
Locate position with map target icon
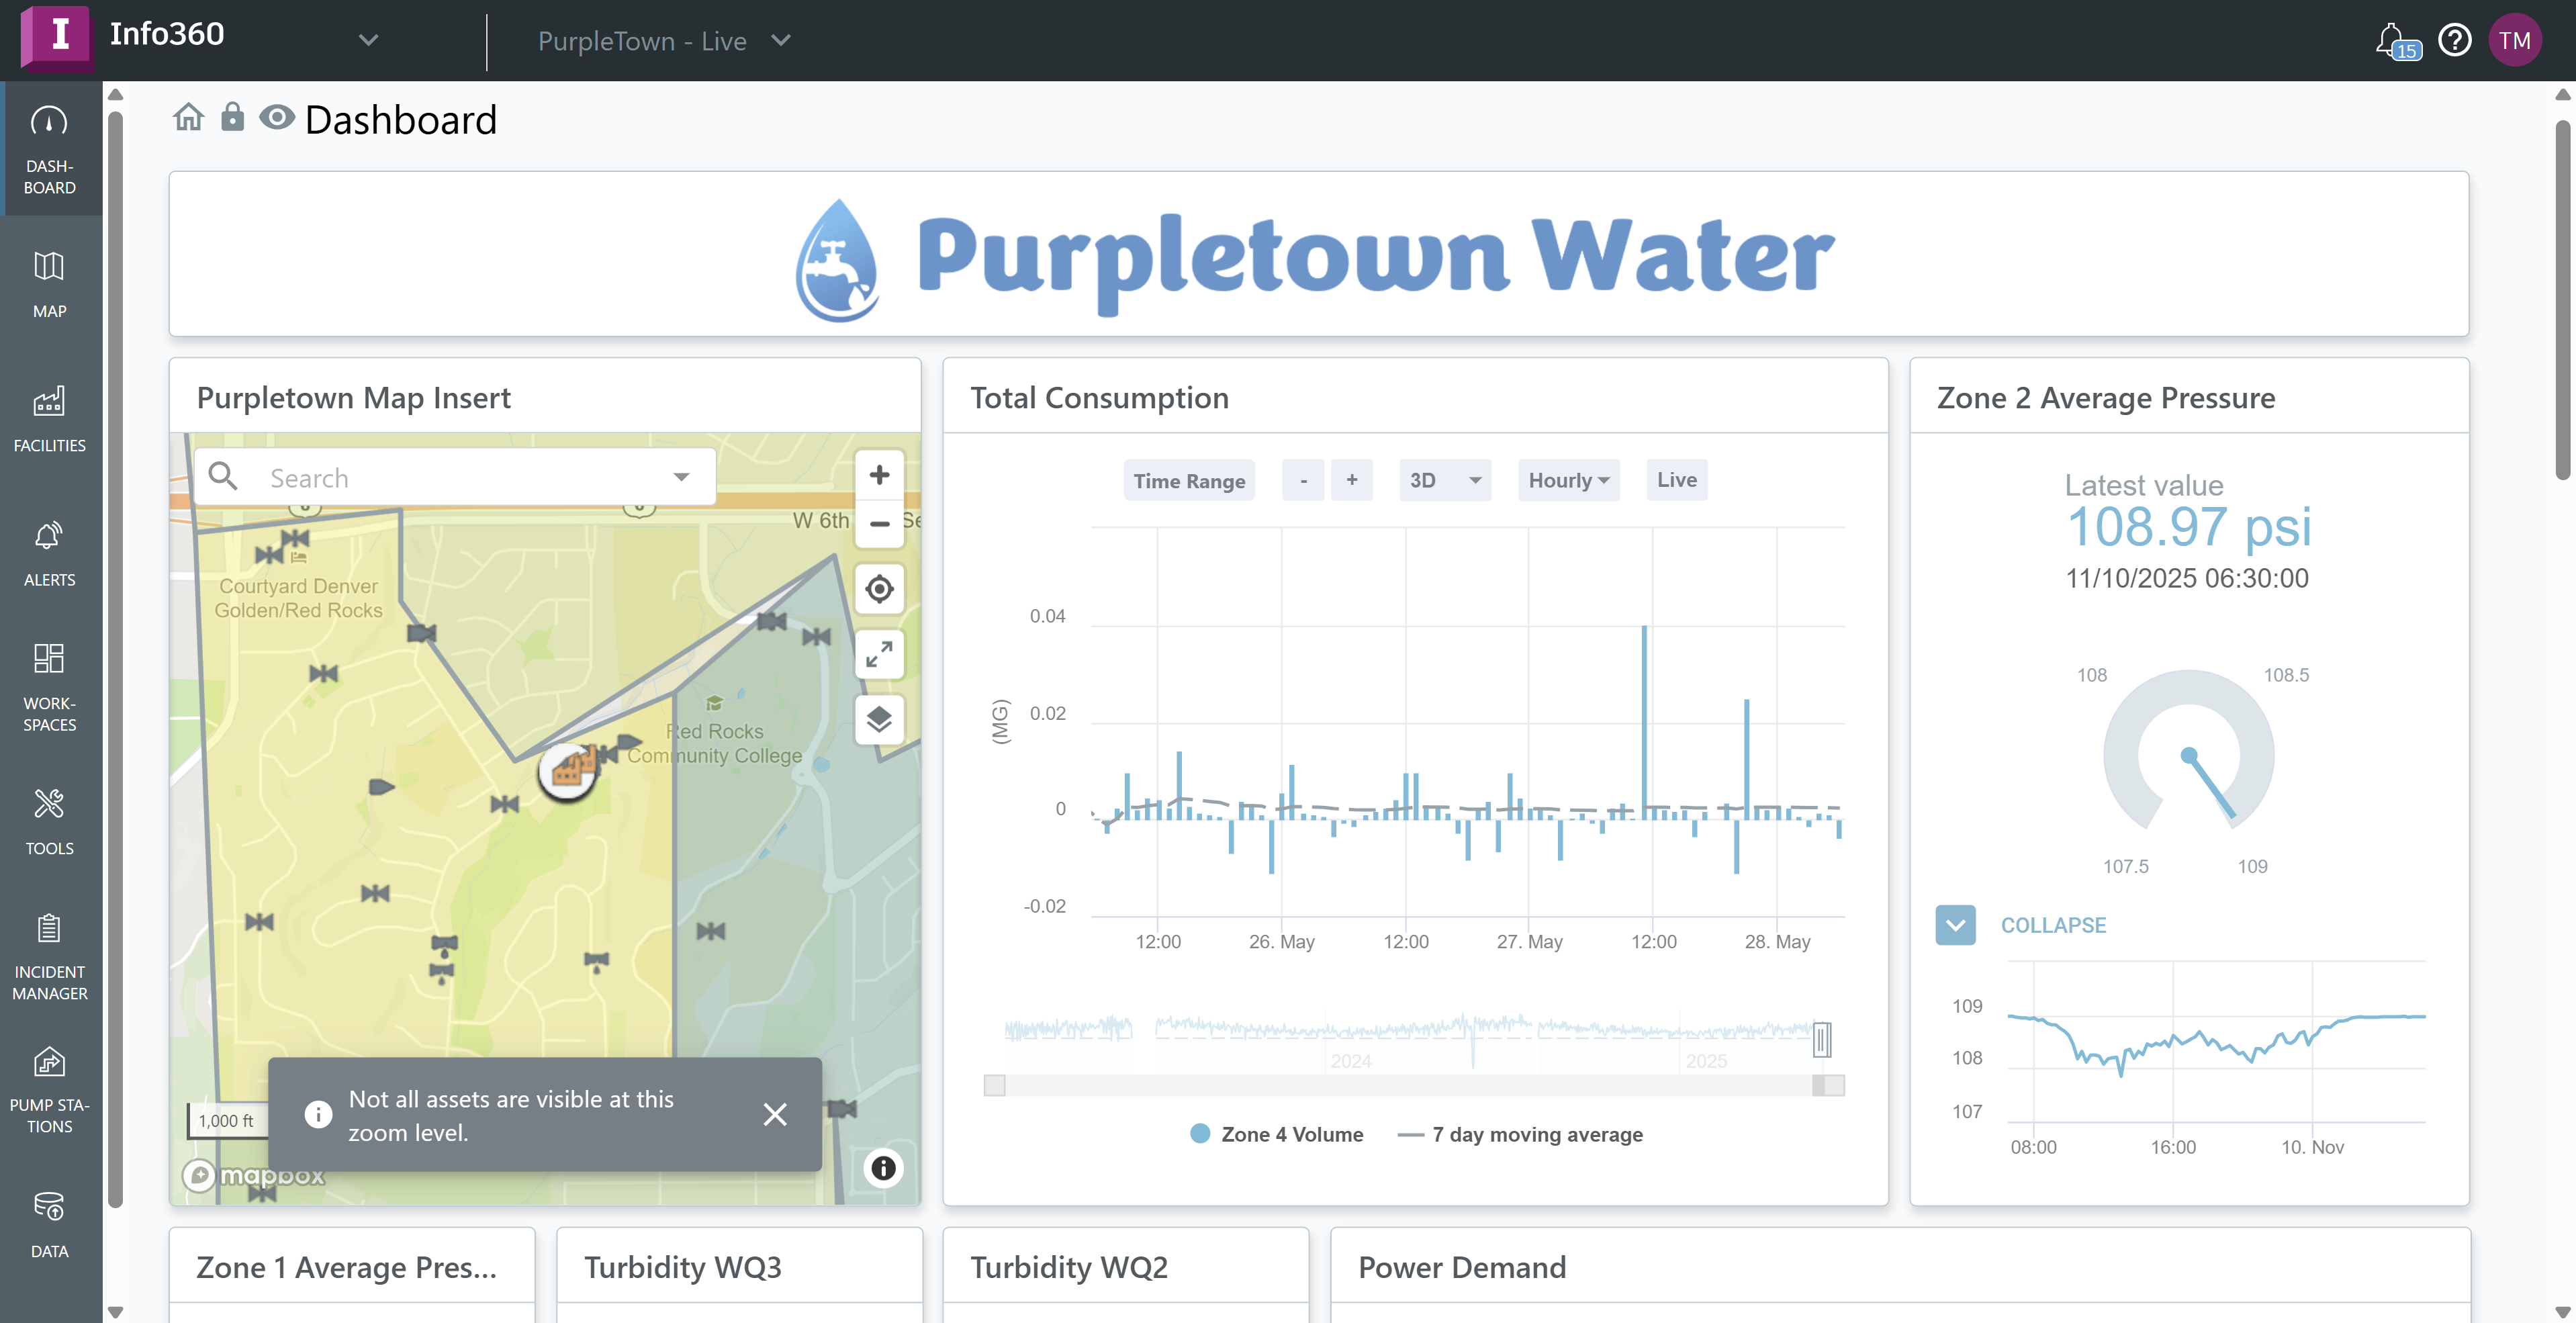pos(879,589)
